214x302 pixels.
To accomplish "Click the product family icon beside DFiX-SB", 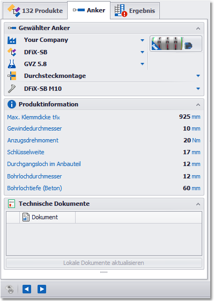I will [12, 52].
